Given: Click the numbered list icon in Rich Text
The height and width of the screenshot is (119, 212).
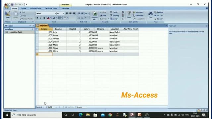Looking at the screenshot, I should tap(79, 18).
